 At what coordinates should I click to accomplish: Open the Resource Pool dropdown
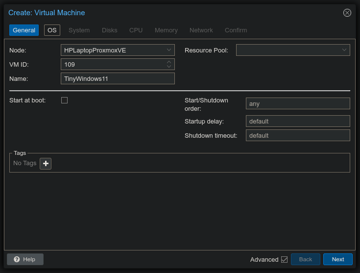coord(344,50)
